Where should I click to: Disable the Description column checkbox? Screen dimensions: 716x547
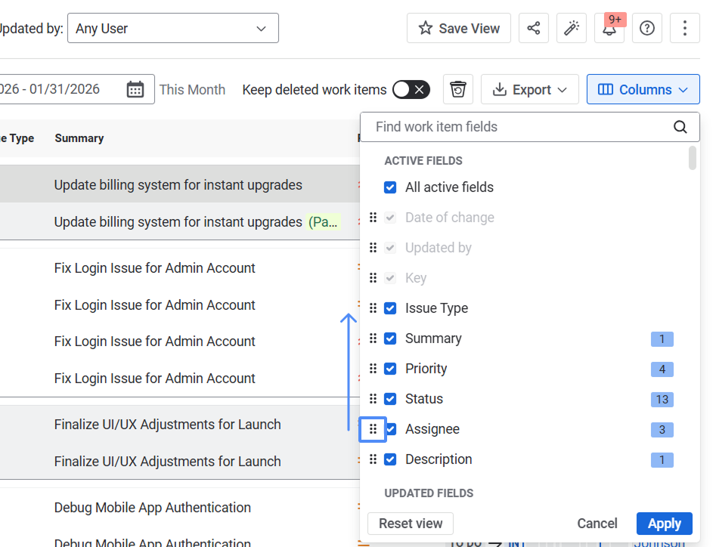pos(390,459)
